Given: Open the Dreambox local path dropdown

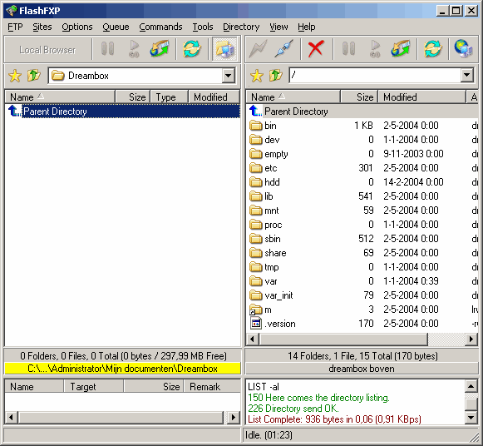Looking at the screenshot, I should pos(229,76).
